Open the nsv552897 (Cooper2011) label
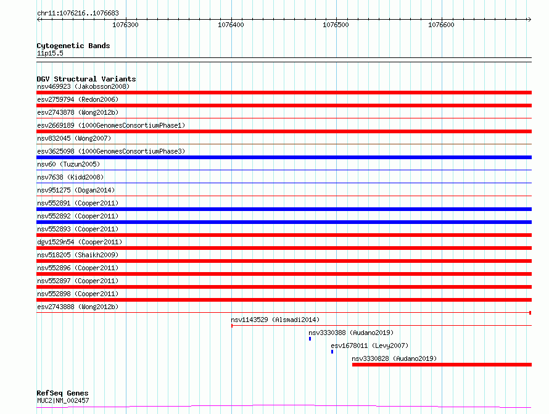The image size is (549, 414). [78, 281]
